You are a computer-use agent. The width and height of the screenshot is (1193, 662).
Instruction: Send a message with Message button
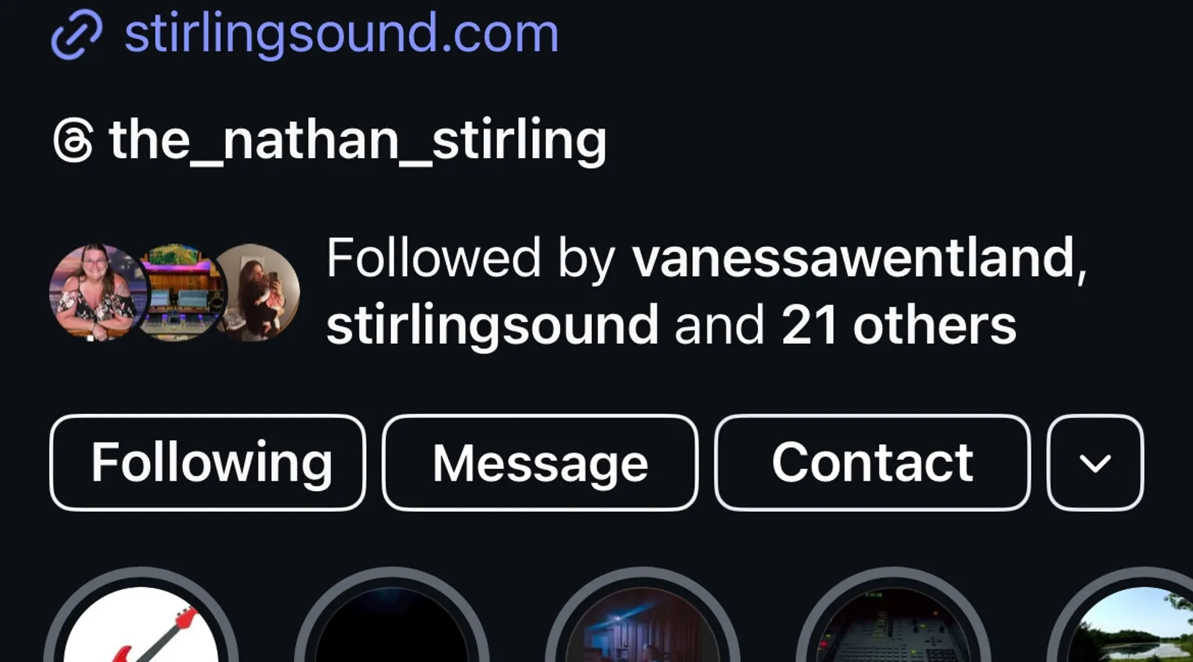point(540,463)
